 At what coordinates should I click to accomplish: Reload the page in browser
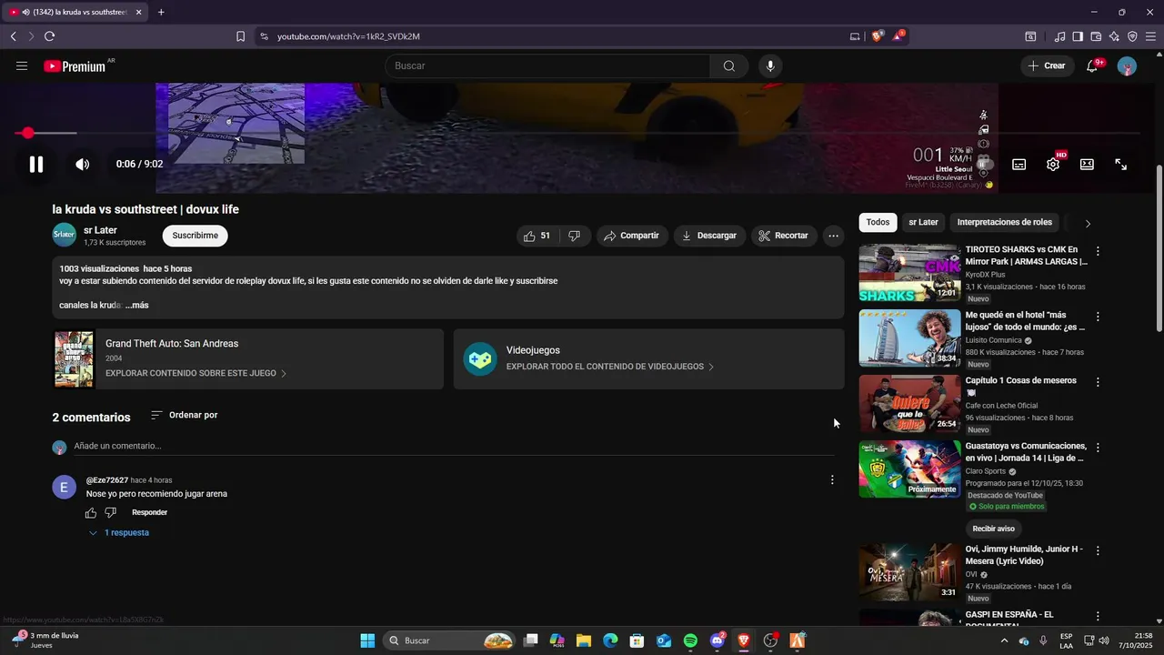point(49,36)
